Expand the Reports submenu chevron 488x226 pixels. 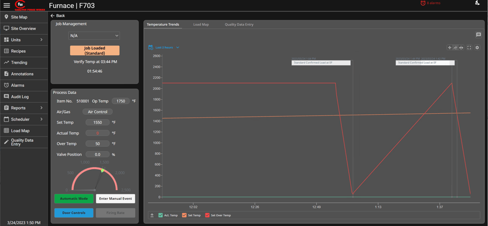[41, 108]
